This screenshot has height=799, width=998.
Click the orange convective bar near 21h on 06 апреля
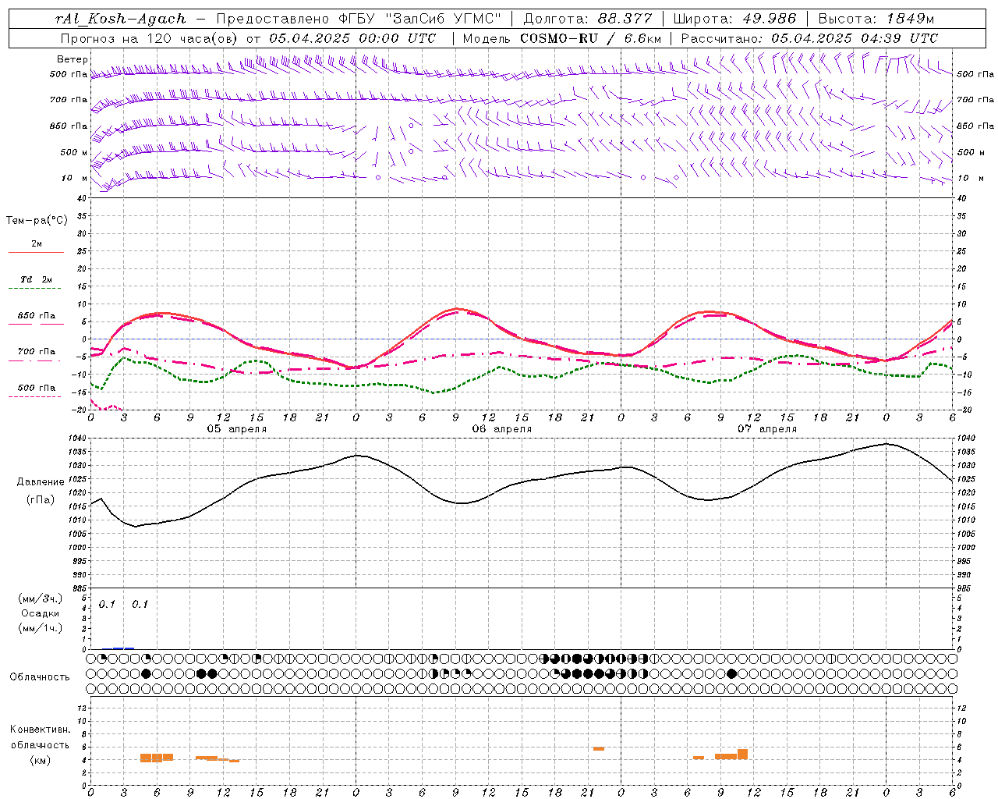click(x=599, y=748)
